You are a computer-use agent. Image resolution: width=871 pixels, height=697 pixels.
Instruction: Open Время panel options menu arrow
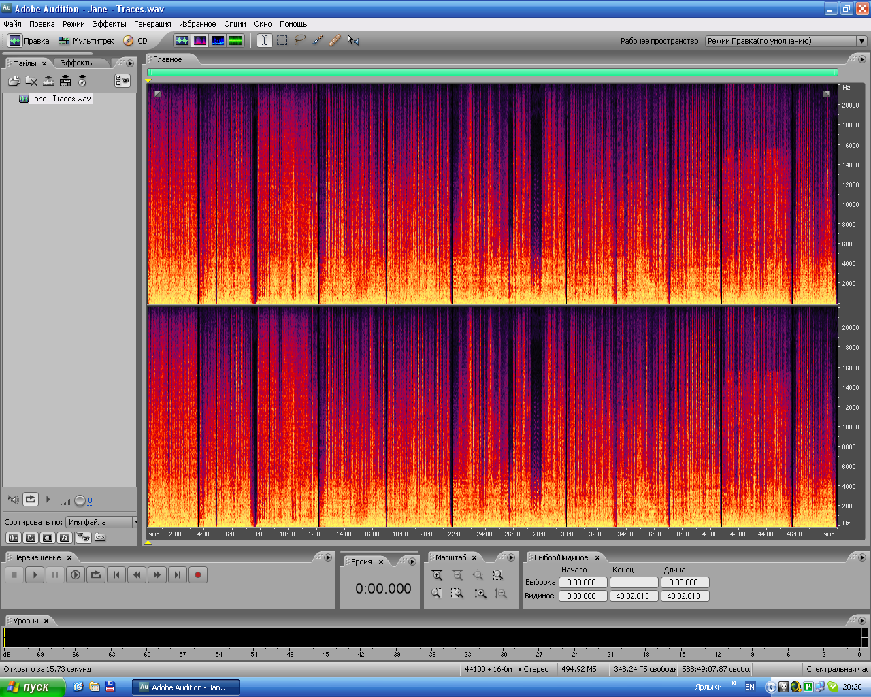tap(412, 562)
